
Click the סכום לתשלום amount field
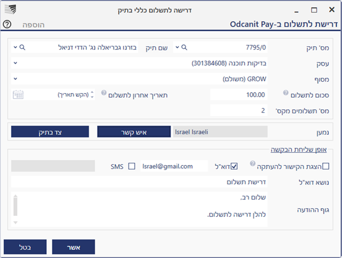pyautogui.click(x=239, y=95)
